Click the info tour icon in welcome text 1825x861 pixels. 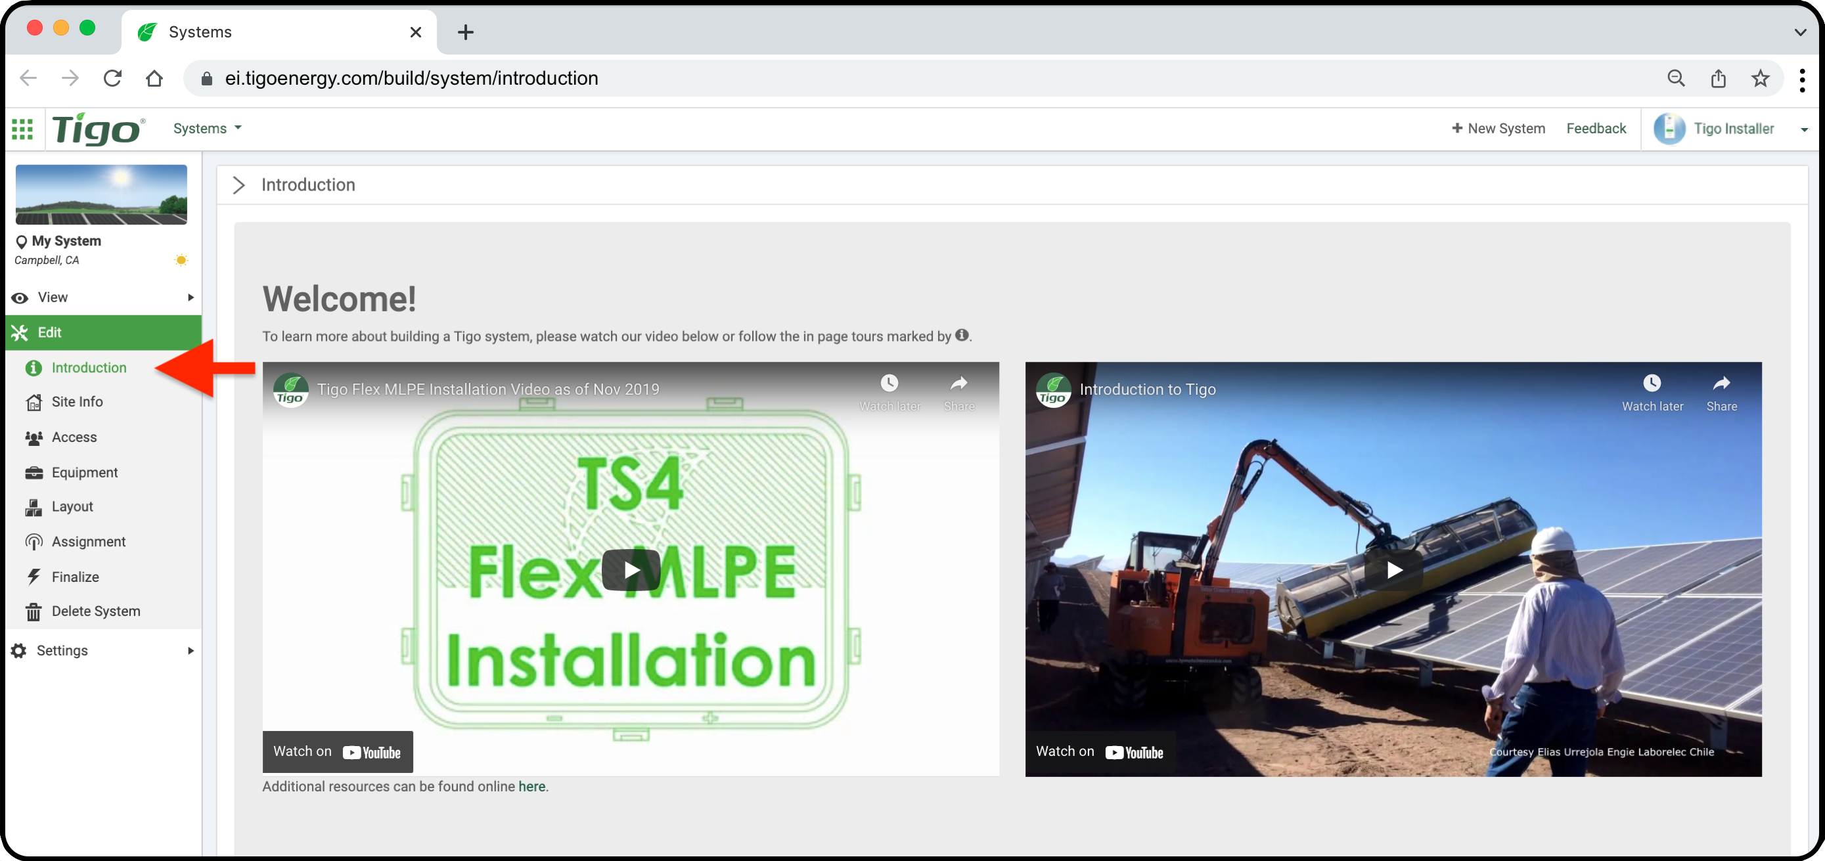(961, 335)
